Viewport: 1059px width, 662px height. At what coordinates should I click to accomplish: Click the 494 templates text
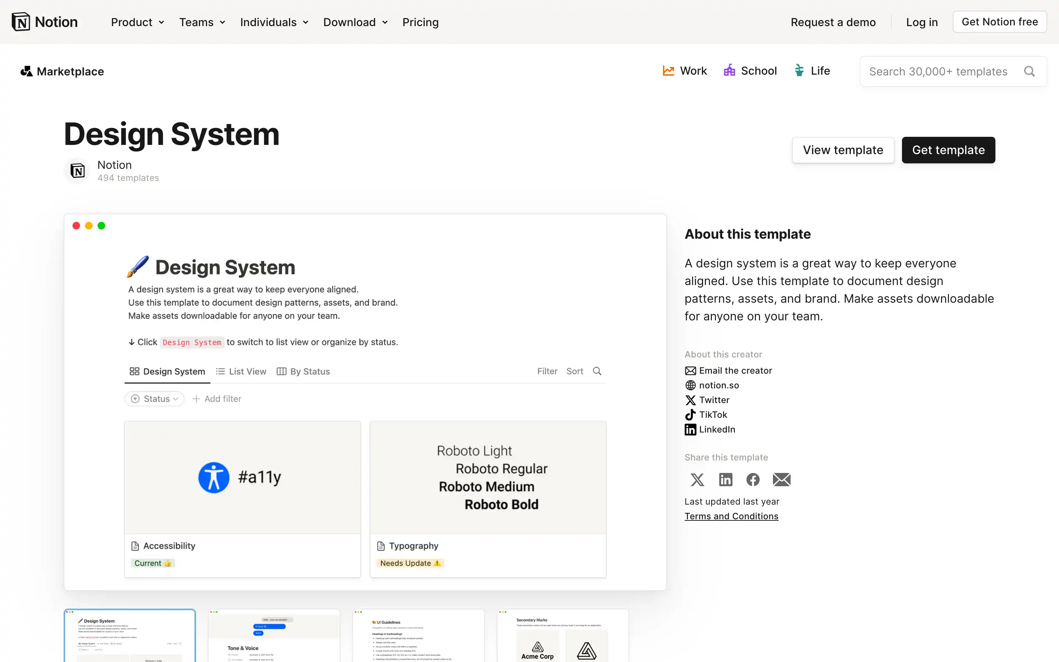point(128,178)
